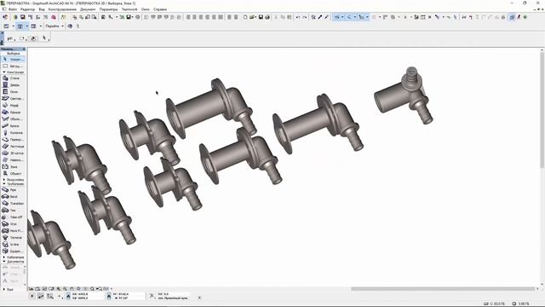Open dropdown arrow next to highlighted view button

coord(26,26)
